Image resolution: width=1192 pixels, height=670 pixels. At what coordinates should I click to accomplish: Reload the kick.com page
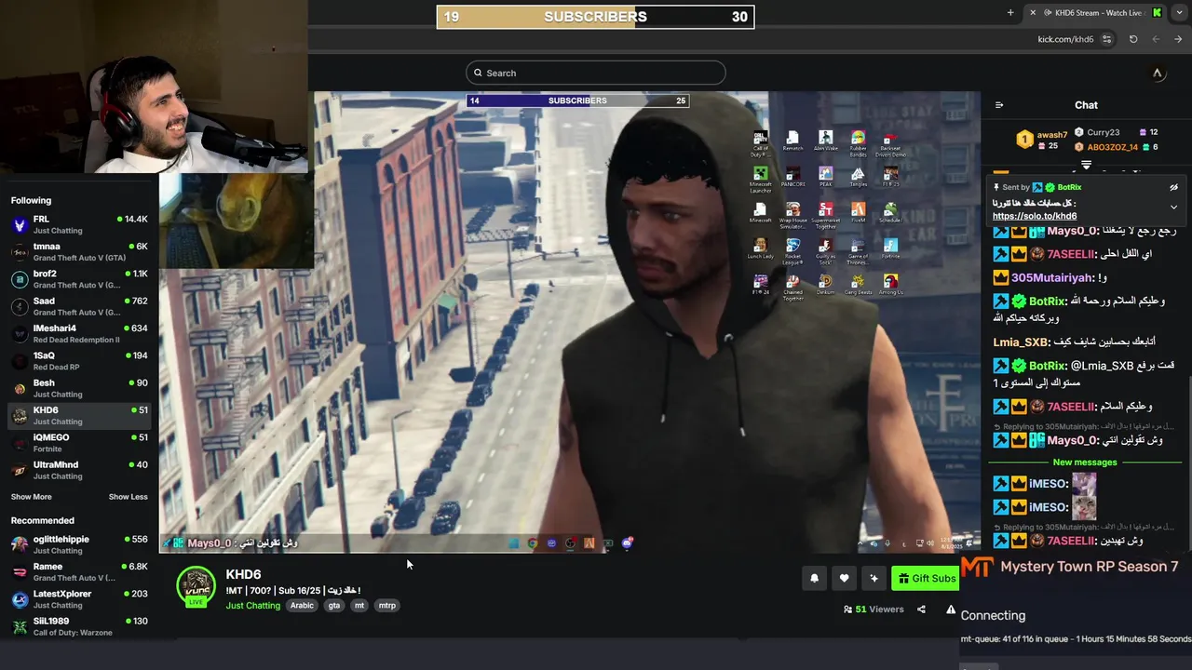(1133, 39)
